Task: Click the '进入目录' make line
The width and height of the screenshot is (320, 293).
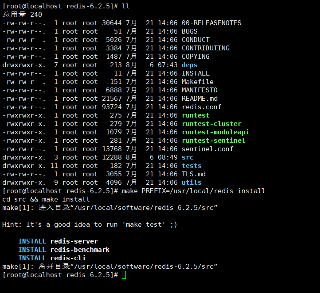Action: pyautogui.click(x=110, y=208)
